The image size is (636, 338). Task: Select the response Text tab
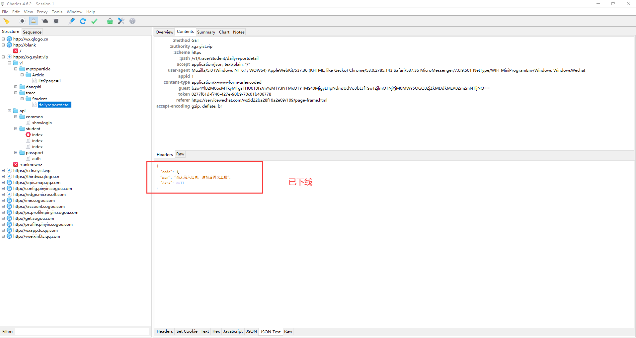coord(205,331)
